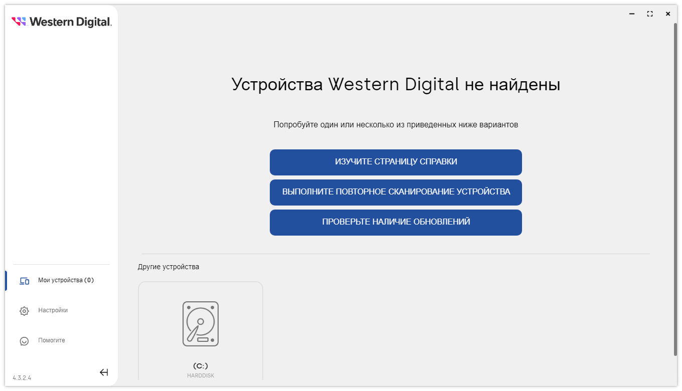Click the Помогите help chat icon
Screen dimensions: 682x391
coord(24,341)
